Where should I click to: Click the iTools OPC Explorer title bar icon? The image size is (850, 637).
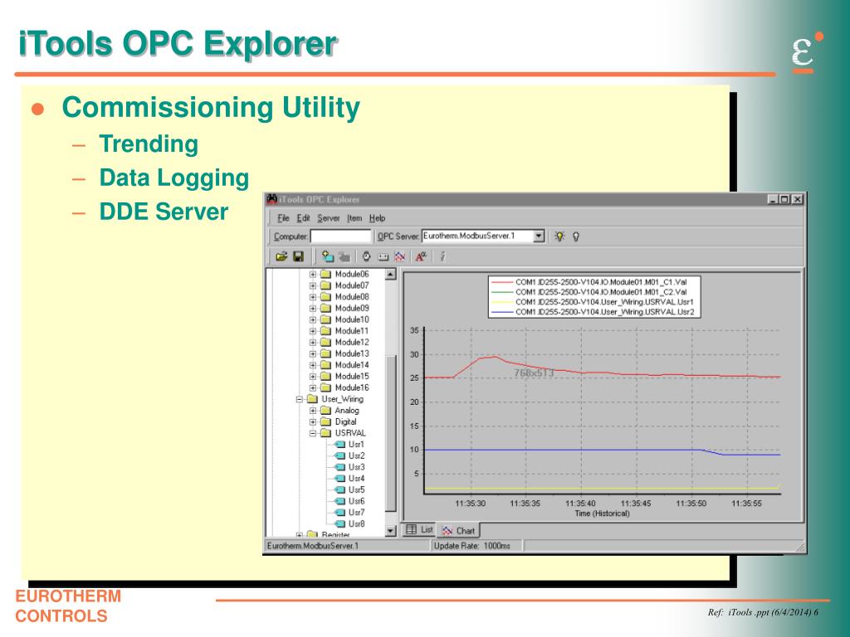coord(272,199)
